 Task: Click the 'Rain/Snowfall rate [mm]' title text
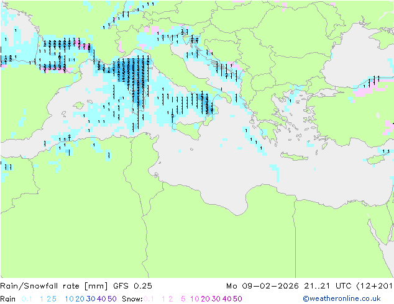click(x=54, y=286)
